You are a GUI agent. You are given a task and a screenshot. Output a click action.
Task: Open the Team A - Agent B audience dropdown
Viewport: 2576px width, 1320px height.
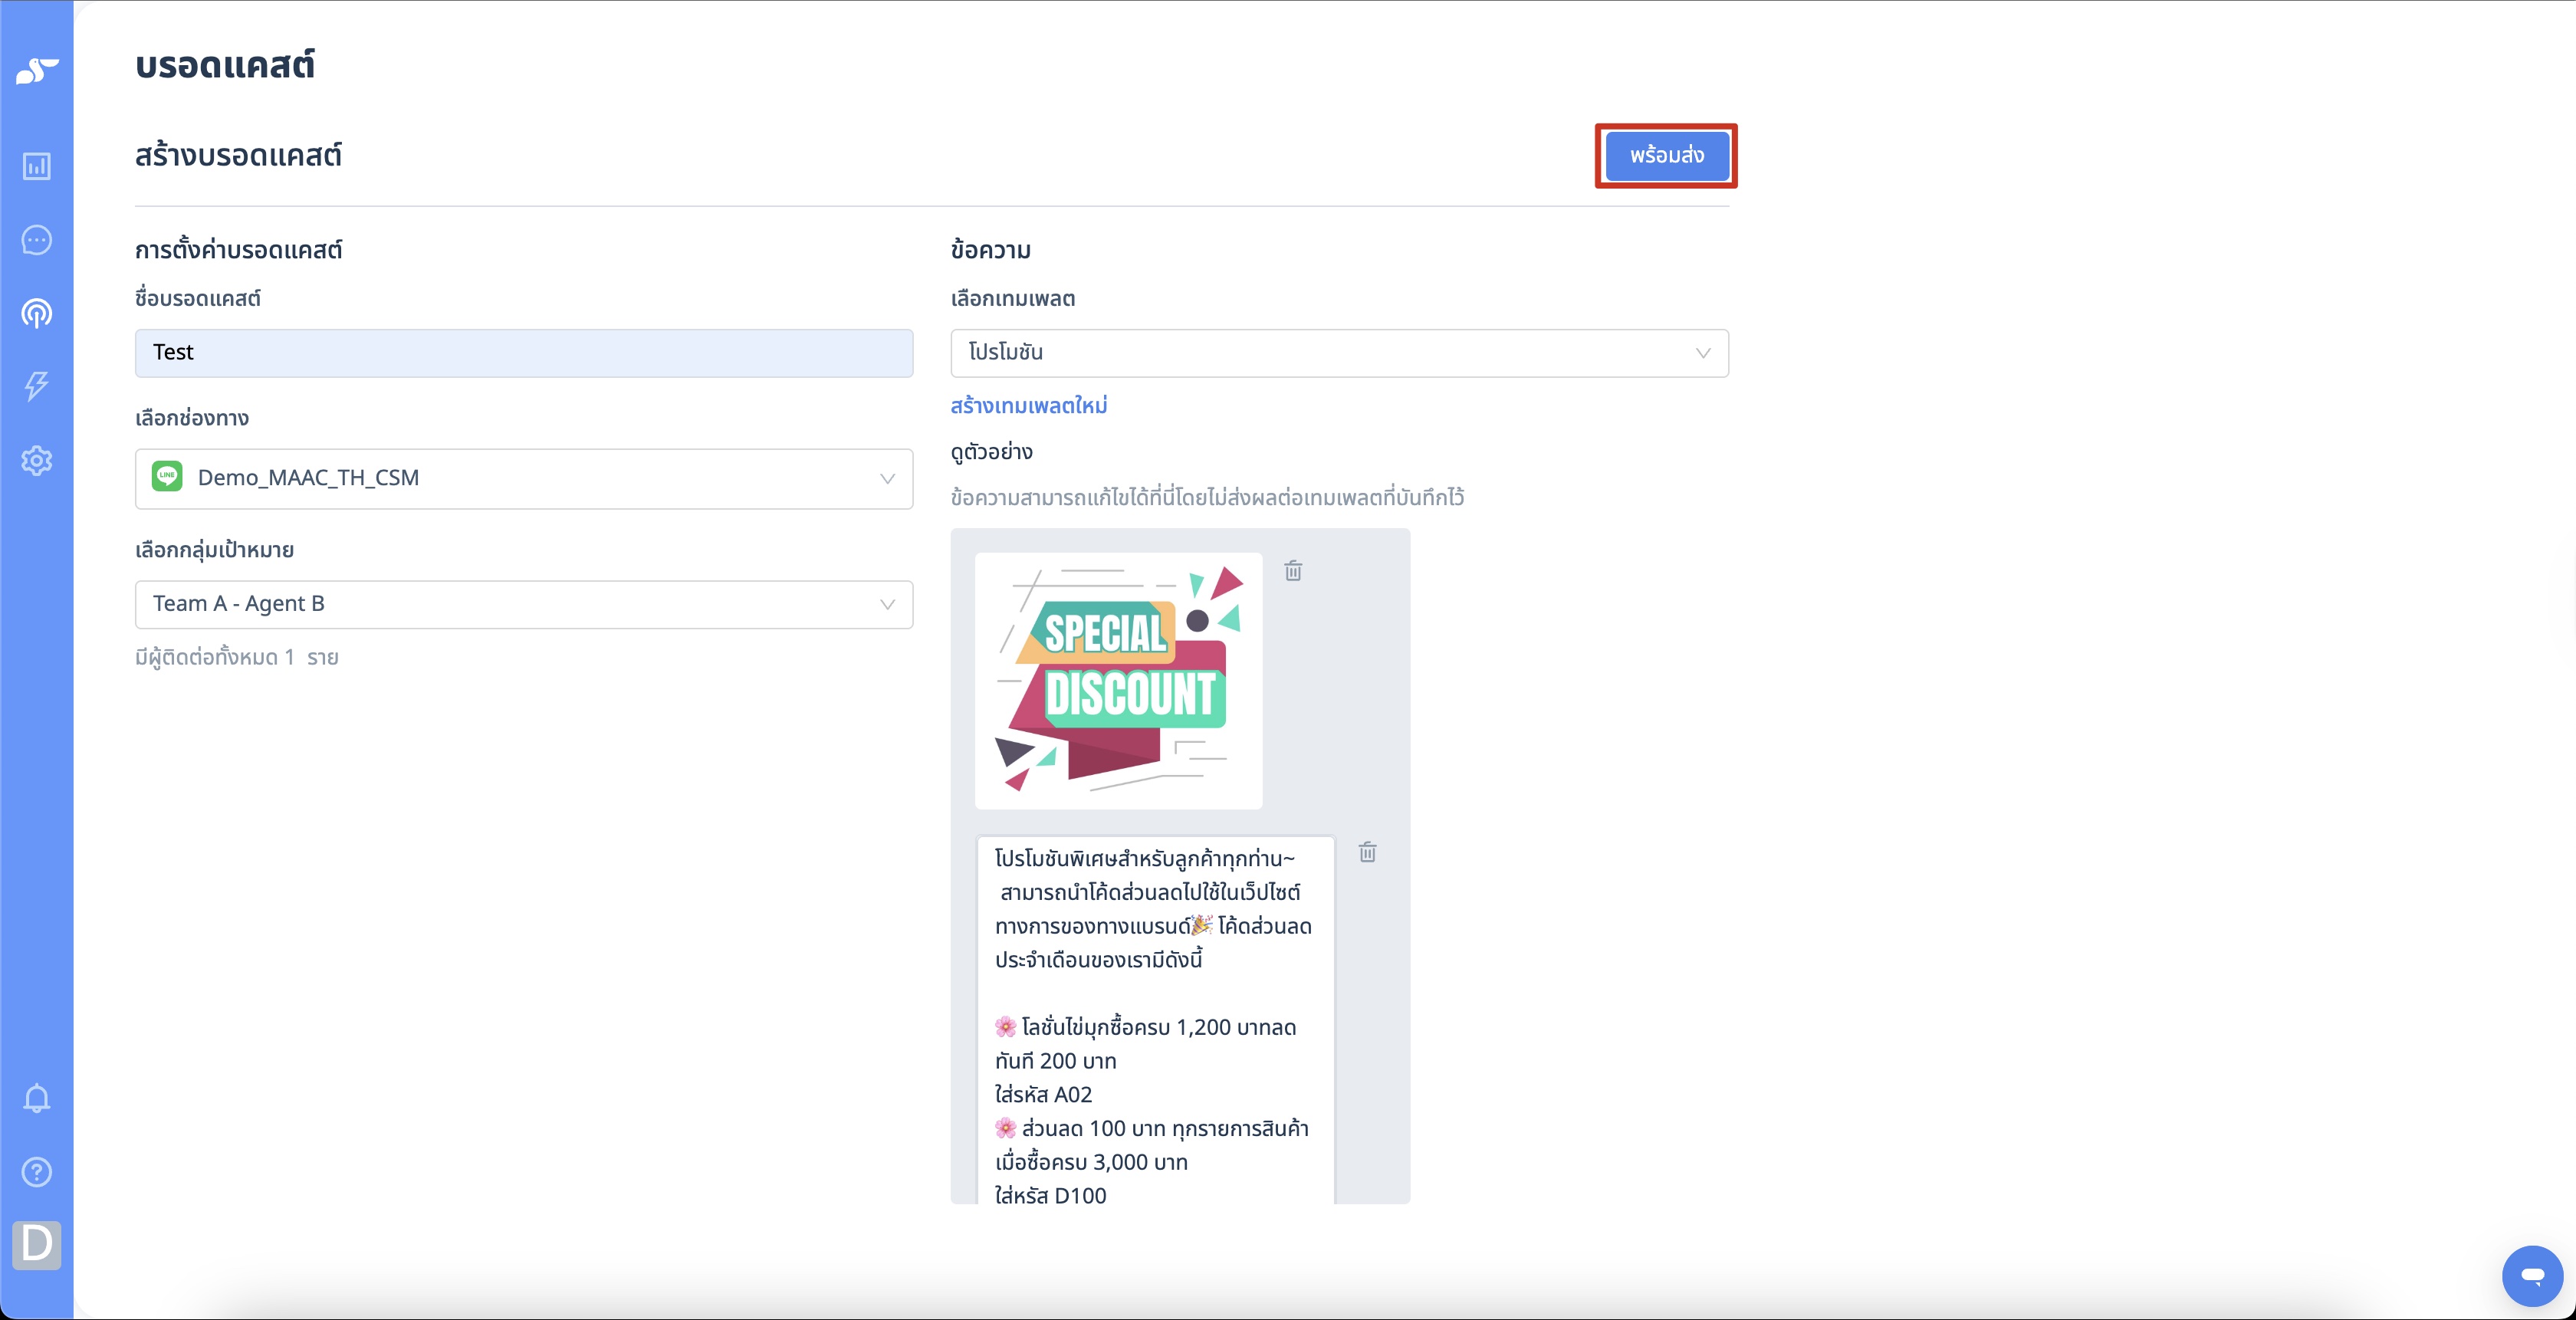point(524,604)
